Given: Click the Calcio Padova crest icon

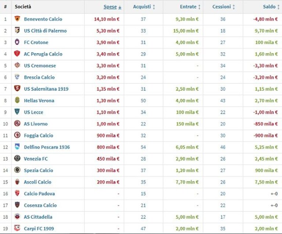Looking at the screenshot, I should pyautogui.click(x=17, y=193).
